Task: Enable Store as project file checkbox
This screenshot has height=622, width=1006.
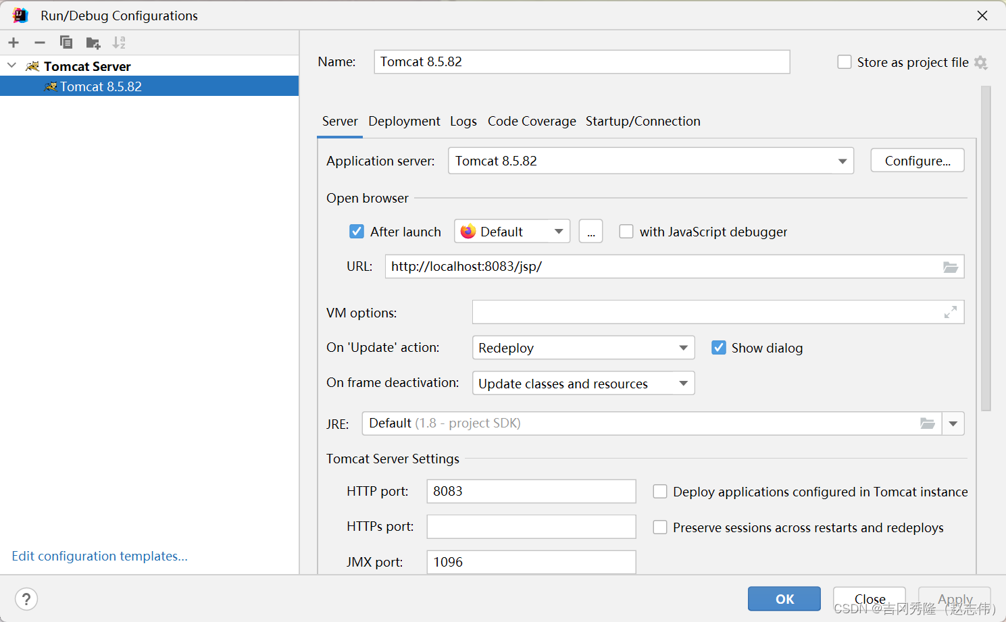Action: pos(845,62)
